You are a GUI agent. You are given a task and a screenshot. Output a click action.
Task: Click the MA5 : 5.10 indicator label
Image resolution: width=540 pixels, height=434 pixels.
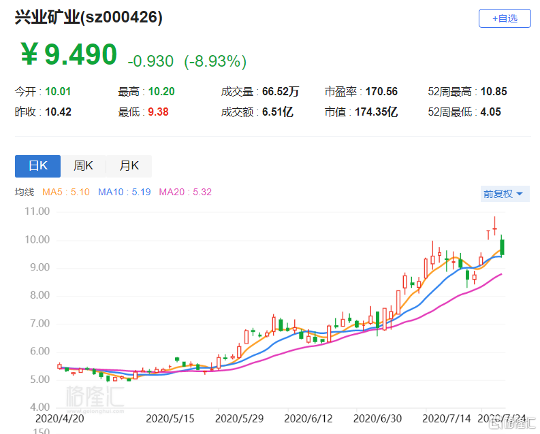point(66,192)
